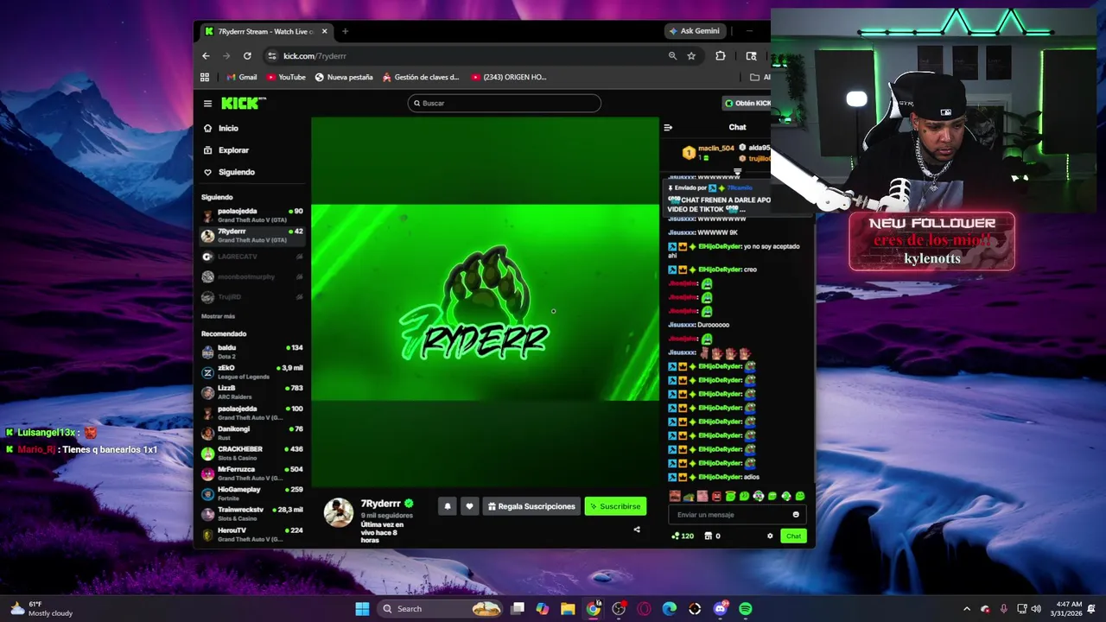This screenshot has height=622, width=1106.
Task: Open the zoom magnifier in address bar
Action: click(672, 56)
